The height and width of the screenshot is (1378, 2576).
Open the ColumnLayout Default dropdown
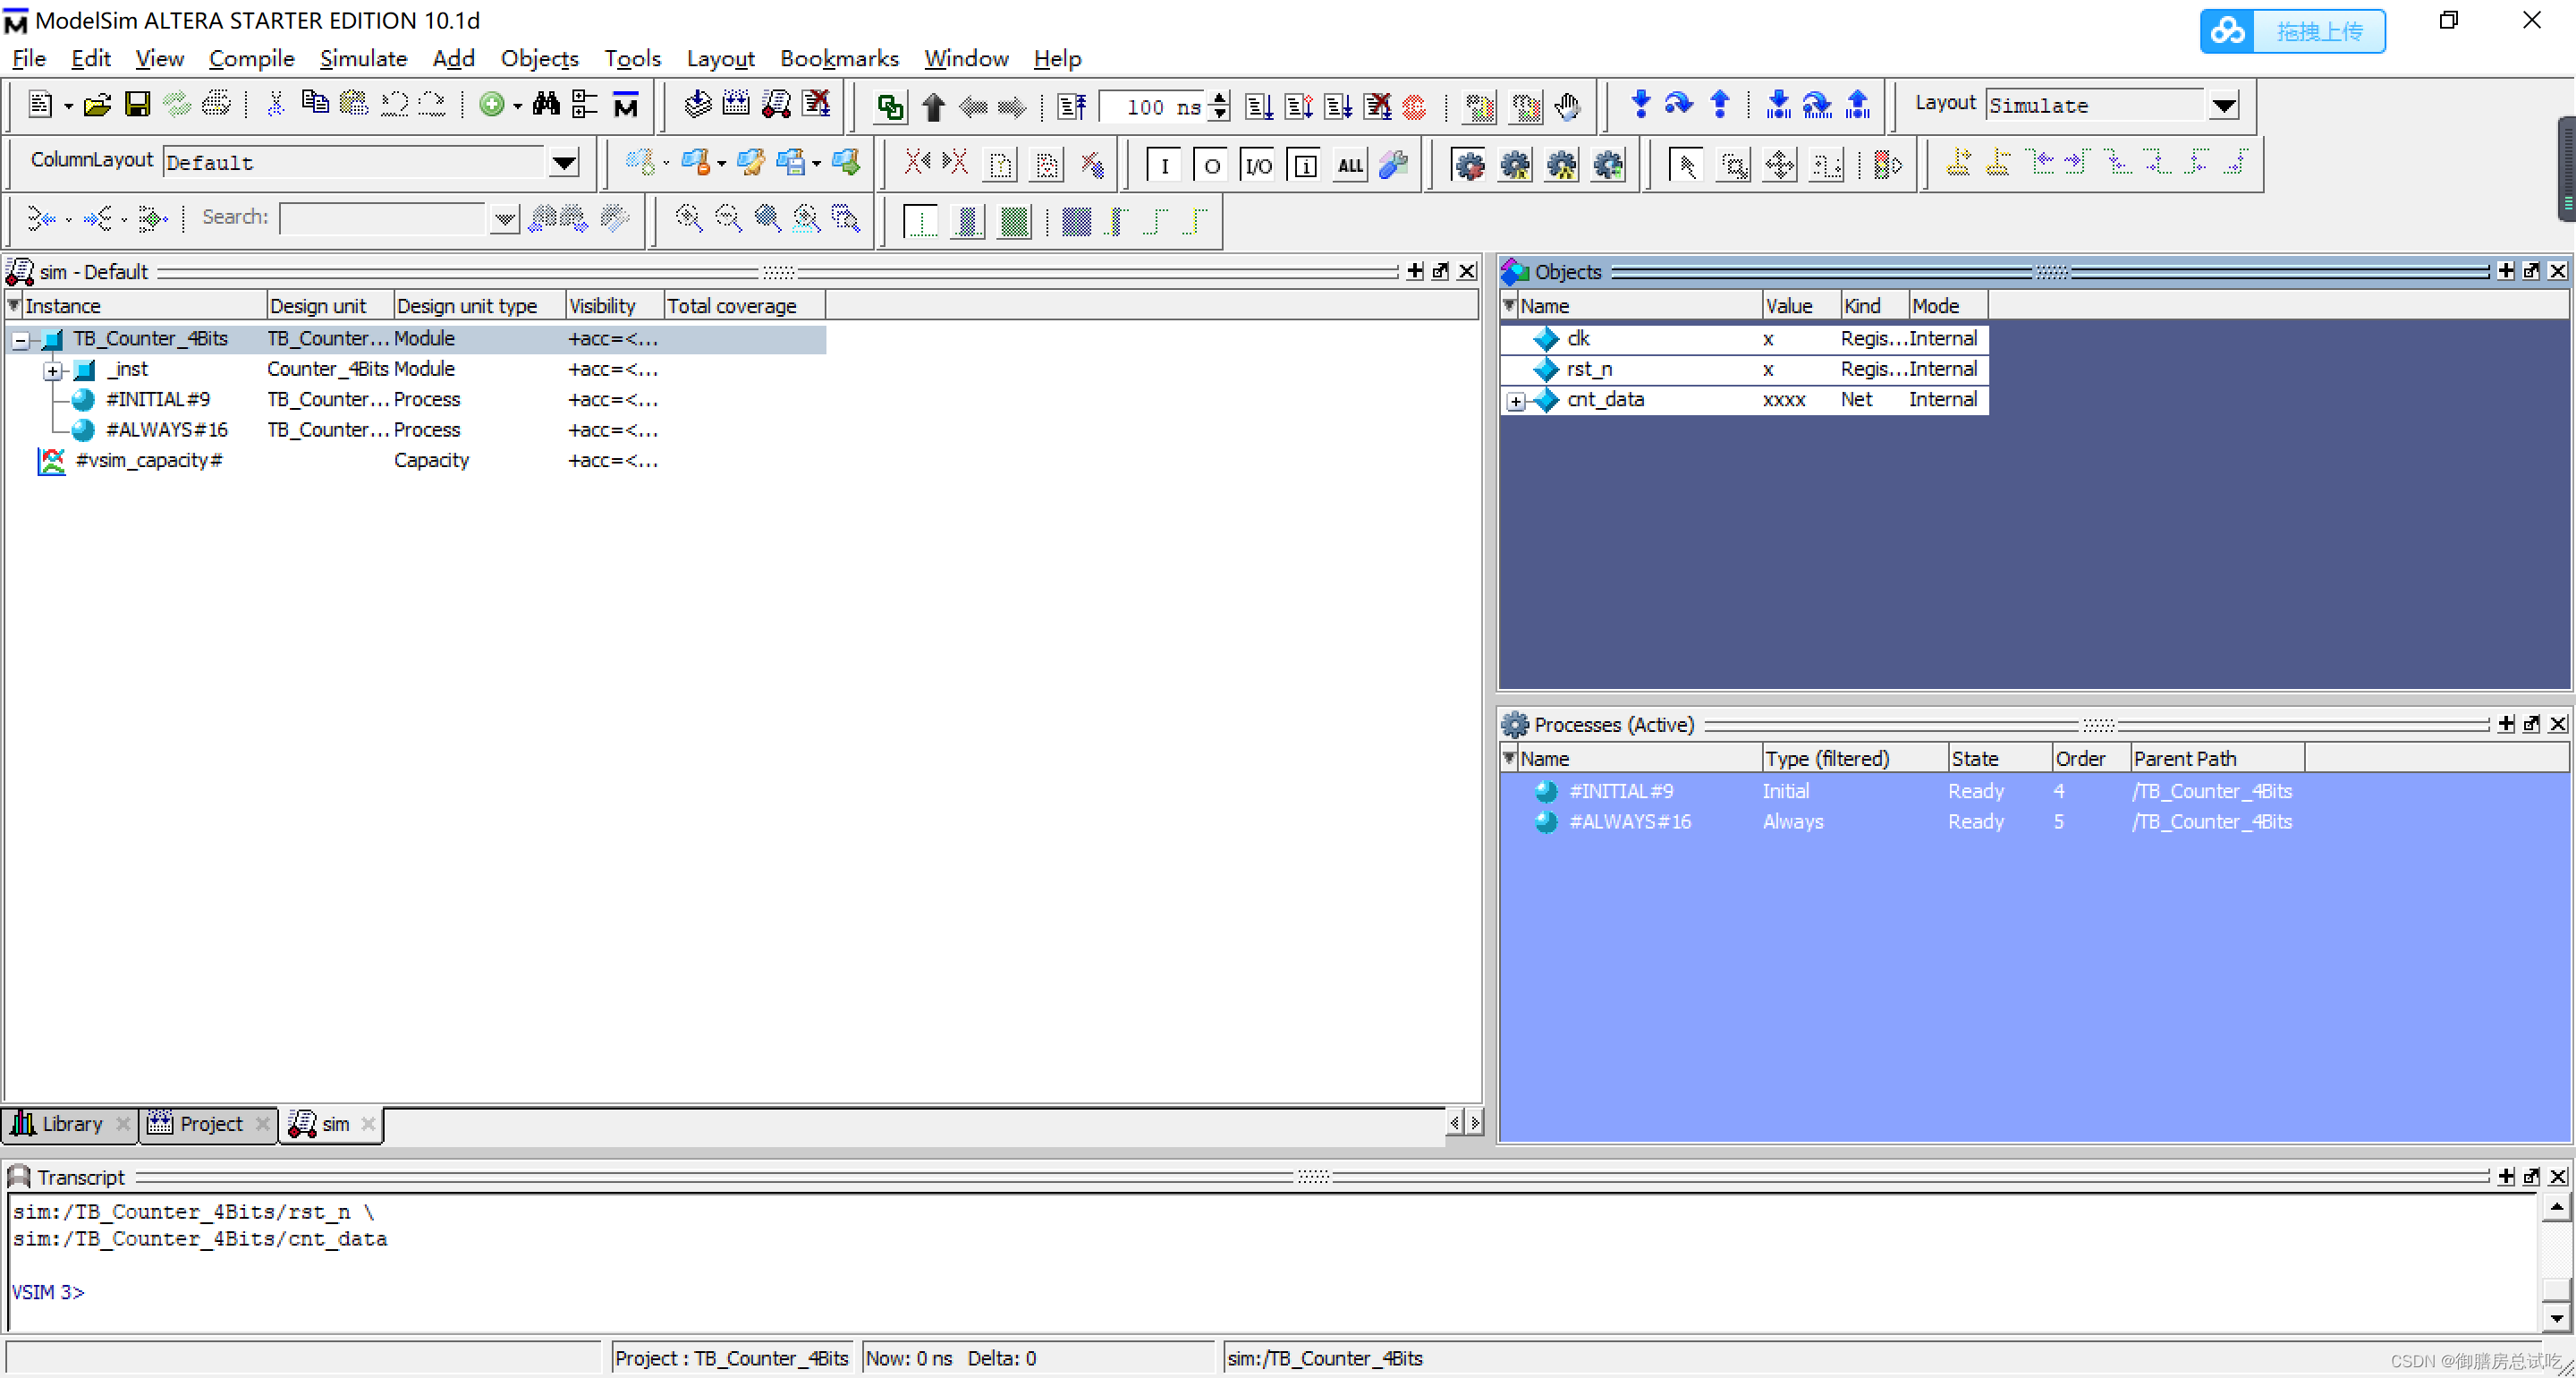click(564, 162)
